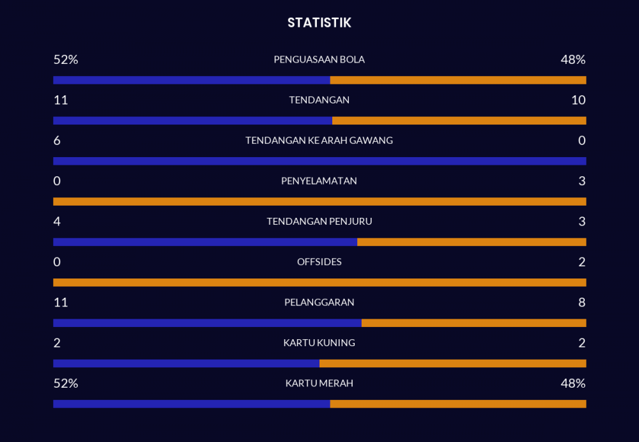
Task: Select the PENGUASAAN BOLA label
Action: coord(319,59)
